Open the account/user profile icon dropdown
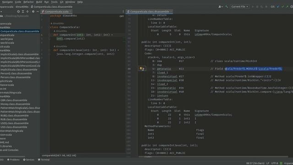This screenshot has width=293, height=165. pyautogui.click(x=220, y=6)
